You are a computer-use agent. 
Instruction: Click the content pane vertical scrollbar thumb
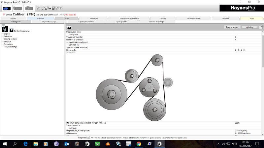[263, 51]
